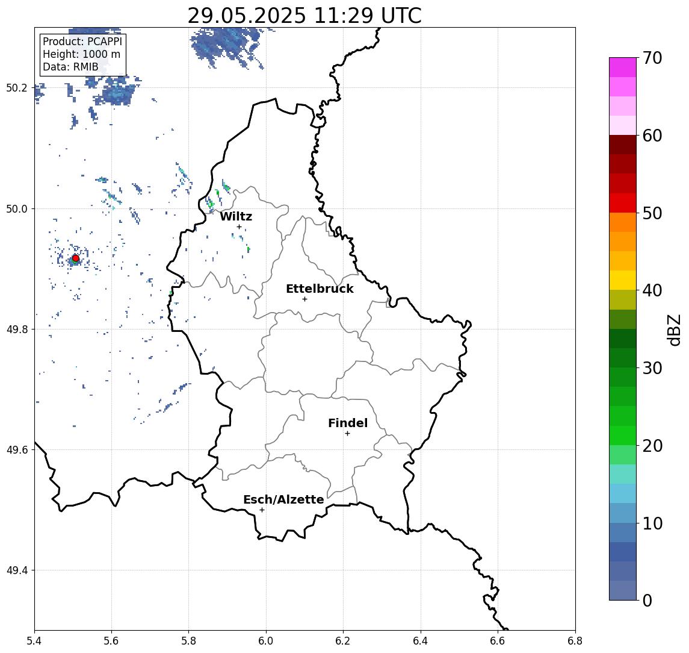Click the 'Data: RMIB' text

click(x=70, y=67)
